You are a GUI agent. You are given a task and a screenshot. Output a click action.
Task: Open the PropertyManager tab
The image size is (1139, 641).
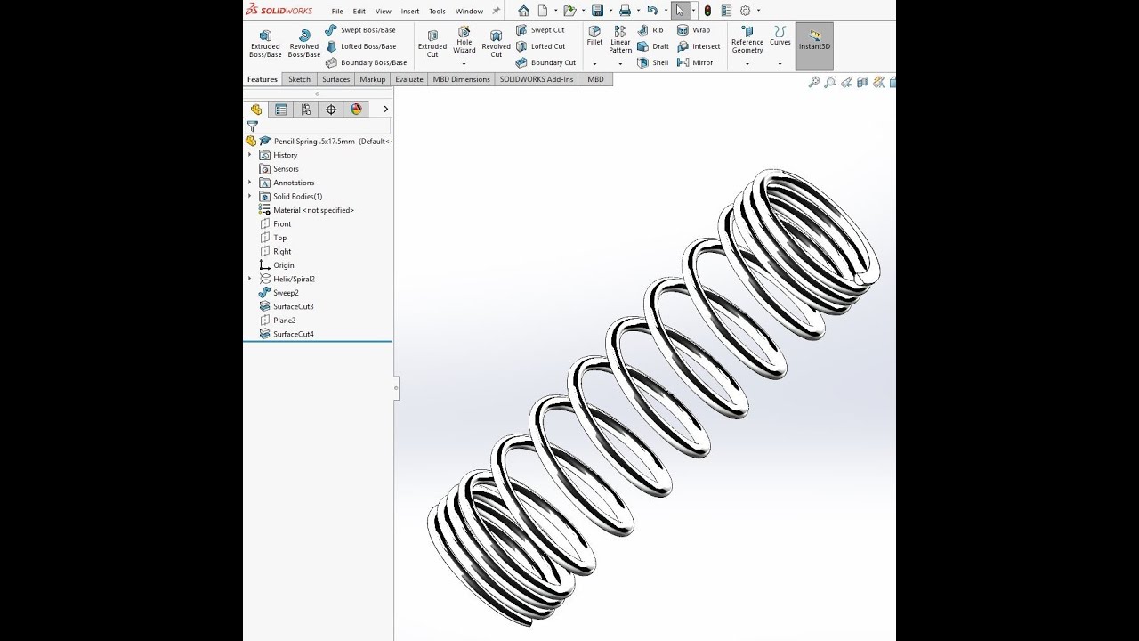281,110
